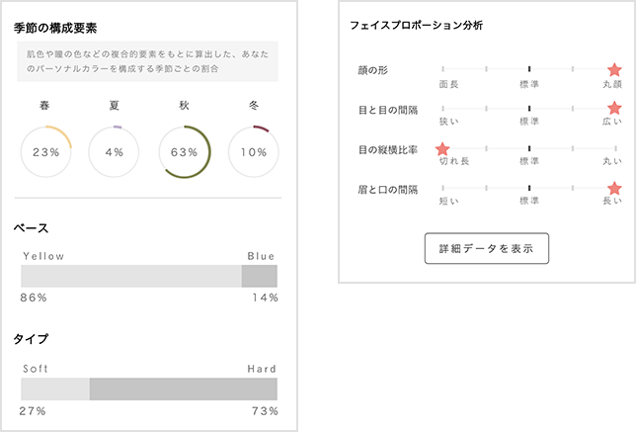The height and width of the screenshot is (432, 636).
Task: Click the フェイスプロポーション分析 heading
Action: (x=416, y=24)
